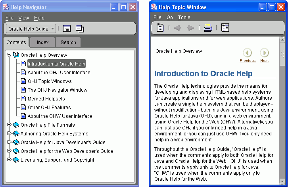Click the page icon beside Other OHJ Features
Image resolution: width=288 pixels, height=187 pixels.
pos(23,107)
